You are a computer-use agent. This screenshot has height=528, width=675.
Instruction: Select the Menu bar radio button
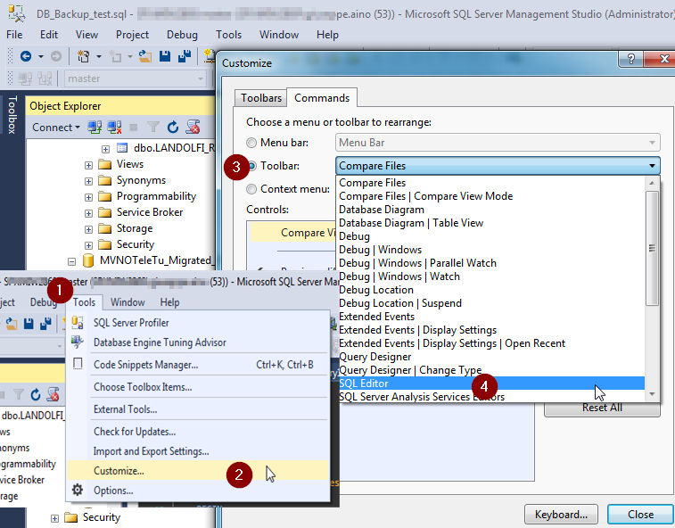pyautogui.click(x=251, y=143)
